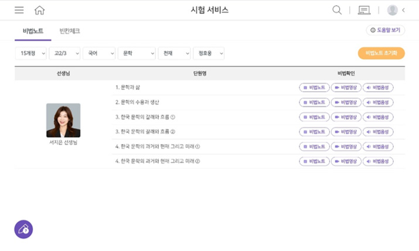Screen dimensions: 419x251
Task: Select unit 3. 한국 문학의 갈래와 흐름 ①
Action: (145, 117)
